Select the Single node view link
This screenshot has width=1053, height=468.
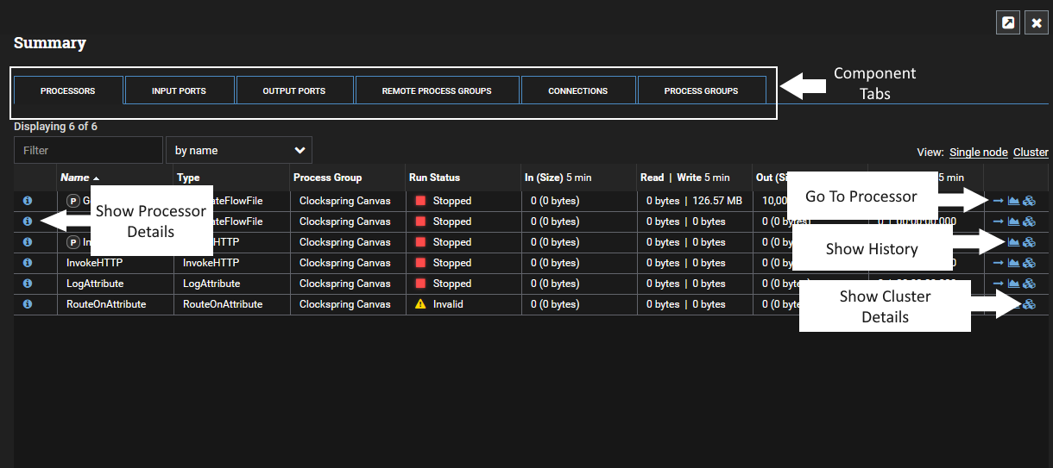point(979,152)
